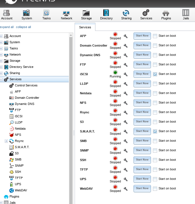This screenshot has height=204, width=195.
Task: Click the wrench icon for FTP
Action: (125, 65)
